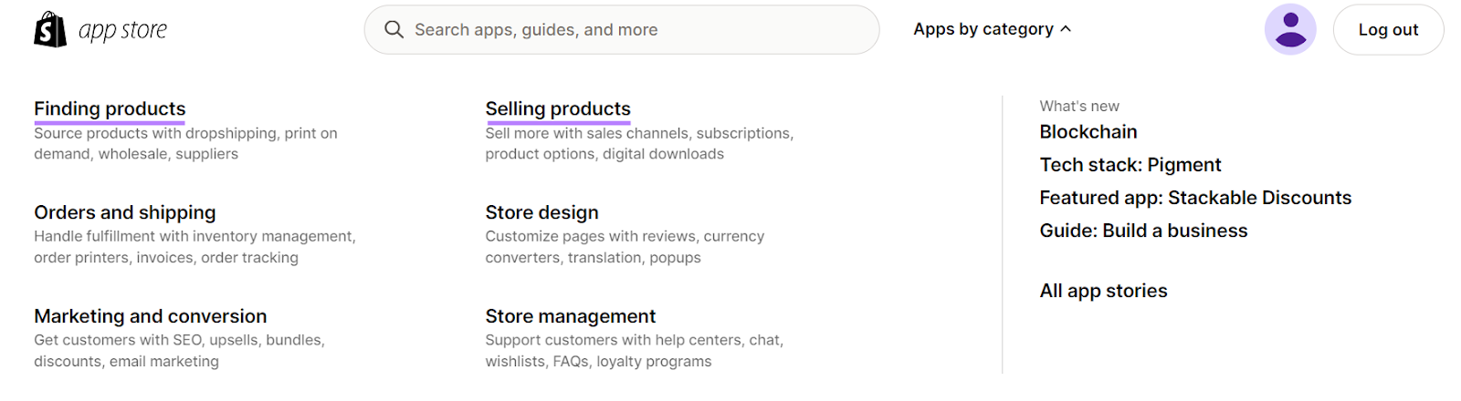
Task: Select the Store design category
Action: tap(541, 212)
